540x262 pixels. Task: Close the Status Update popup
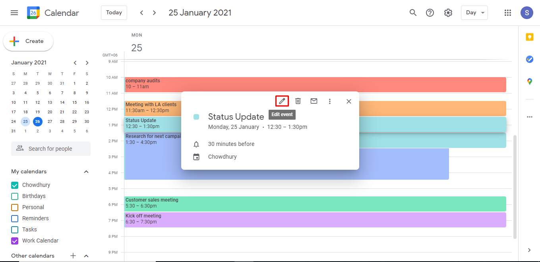coord(349,101)
